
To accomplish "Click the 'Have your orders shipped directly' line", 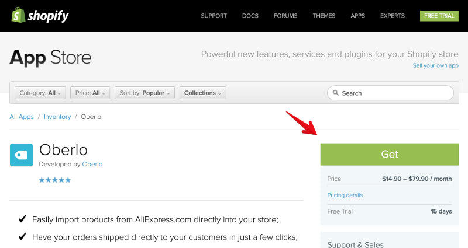I will 165,237.
